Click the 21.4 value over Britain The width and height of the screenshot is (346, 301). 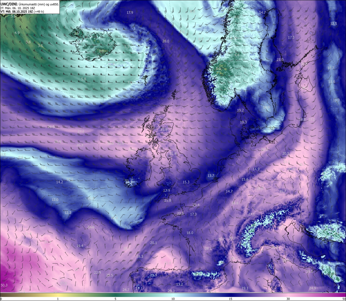coord(173,153)
